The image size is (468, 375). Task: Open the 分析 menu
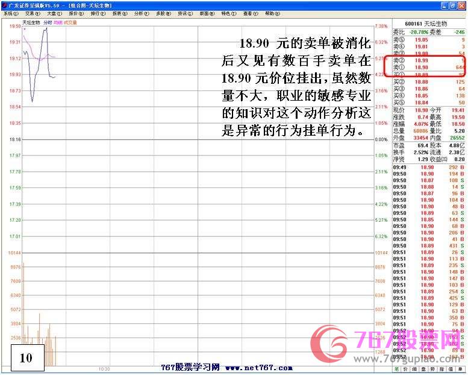pos(142,13)
